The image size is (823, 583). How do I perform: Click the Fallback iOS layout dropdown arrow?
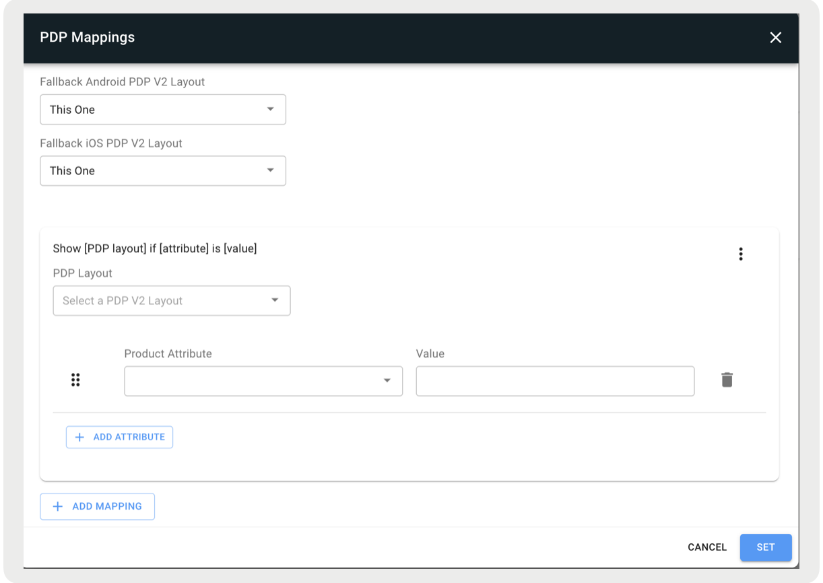click(x=270, y=170)
